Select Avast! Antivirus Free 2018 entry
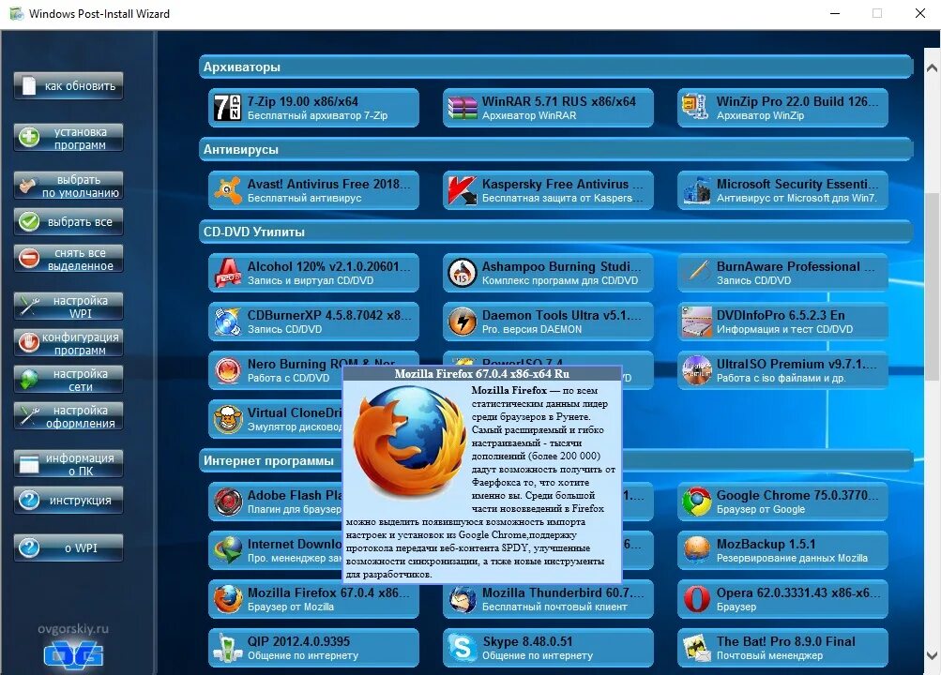 pos(313,190)
